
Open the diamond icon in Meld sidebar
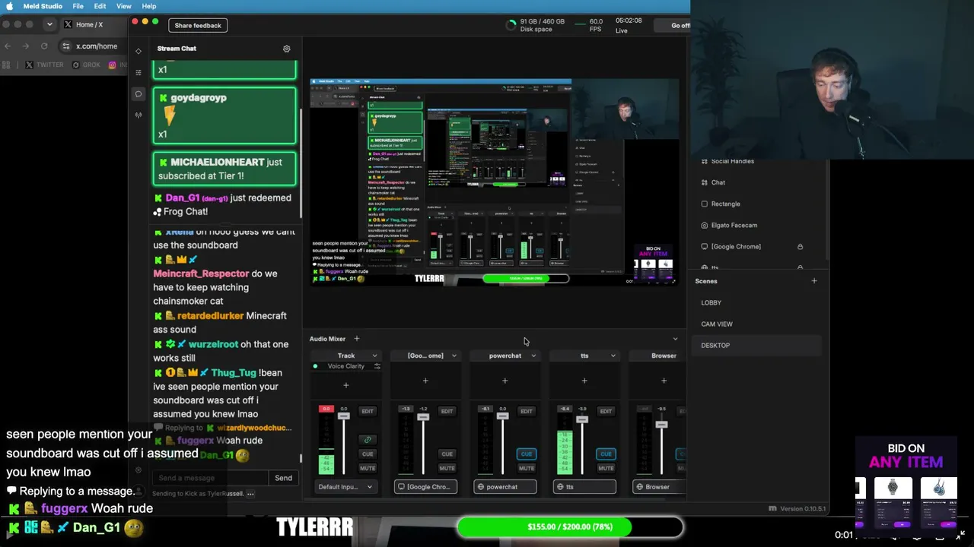138,51
